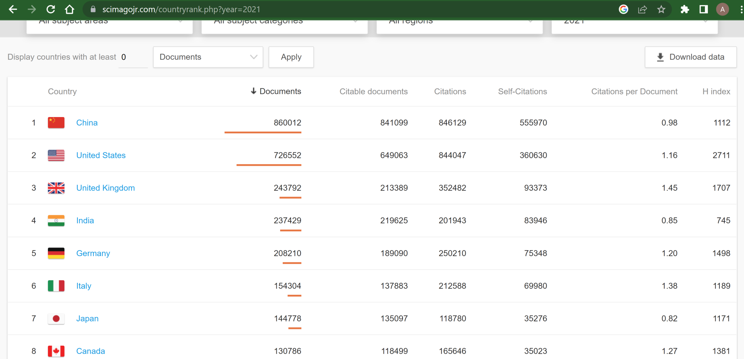The image size is (744, 359).
Task: Click United Kingdom citations value 352482
Action: [x=452, y=188]
